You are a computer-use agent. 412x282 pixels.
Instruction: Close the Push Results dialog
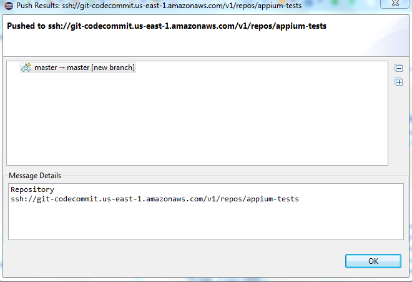click(395, 3)
